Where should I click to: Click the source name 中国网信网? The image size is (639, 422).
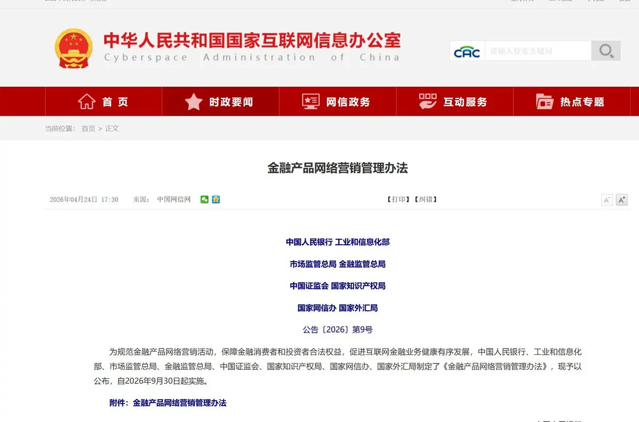(x=174, y=200)
